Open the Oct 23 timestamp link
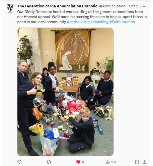Screen dimensions: 153x166 click(135, 6)
